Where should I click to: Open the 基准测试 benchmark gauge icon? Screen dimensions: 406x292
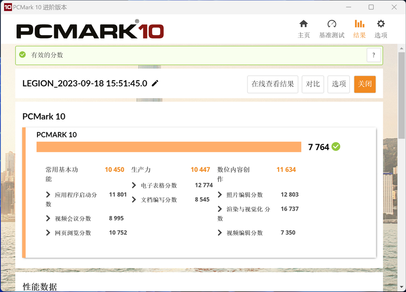click(332, 24)
